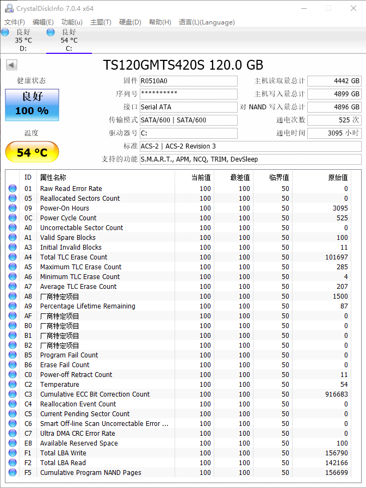The height and width of the screenshot is (488, 366).
Task: Click the supported features field with TRIM
Action: click(x=251, y=159)
